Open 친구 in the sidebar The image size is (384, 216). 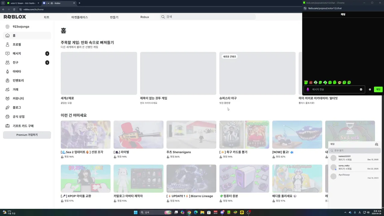27,62
